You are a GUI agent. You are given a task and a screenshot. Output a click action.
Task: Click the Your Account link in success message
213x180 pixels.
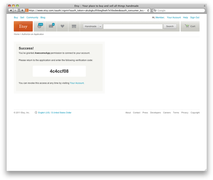[x=77, y=83]
